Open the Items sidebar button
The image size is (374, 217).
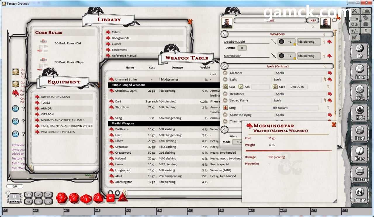point(360,133)
